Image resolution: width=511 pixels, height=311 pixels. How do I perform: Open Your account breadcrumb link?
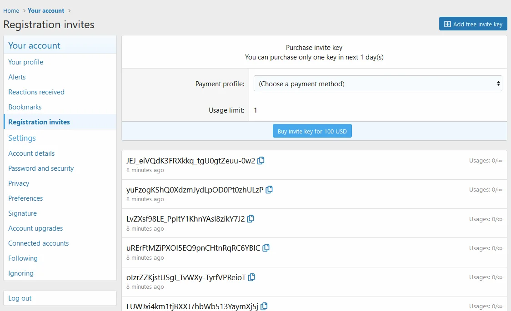coord(46,10)
